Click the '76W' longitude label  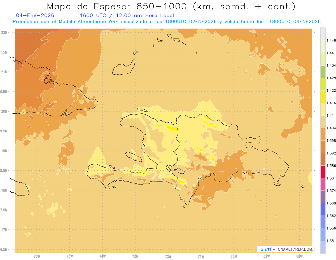[37, 256]
